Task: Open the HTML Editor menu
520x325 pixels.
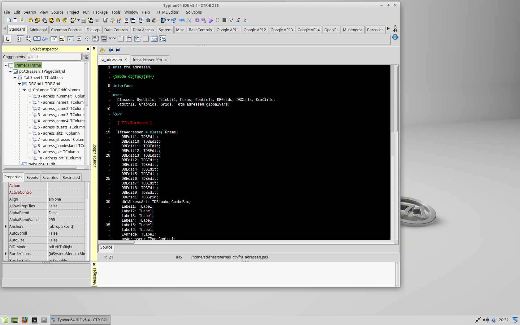Action: [x=168, y=12]
